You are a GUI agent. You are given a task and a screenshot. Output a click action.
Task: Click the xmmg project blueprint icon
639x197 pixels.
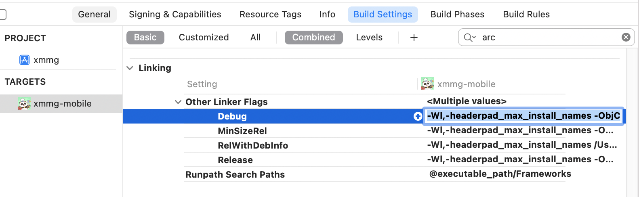click(x=25, y=60)
